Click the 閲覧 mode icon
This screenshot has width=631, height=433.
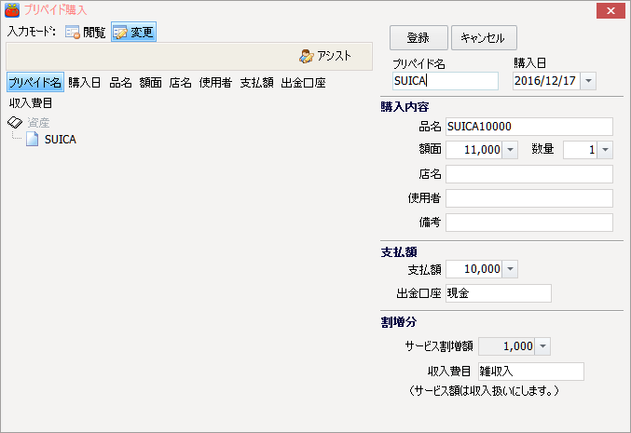point(73,33)
